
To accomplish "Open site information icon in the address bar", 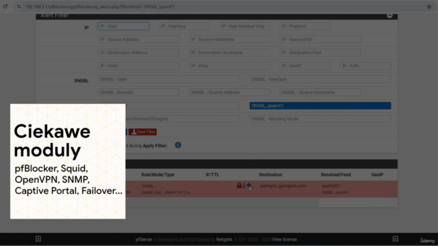I will [18, 6].
